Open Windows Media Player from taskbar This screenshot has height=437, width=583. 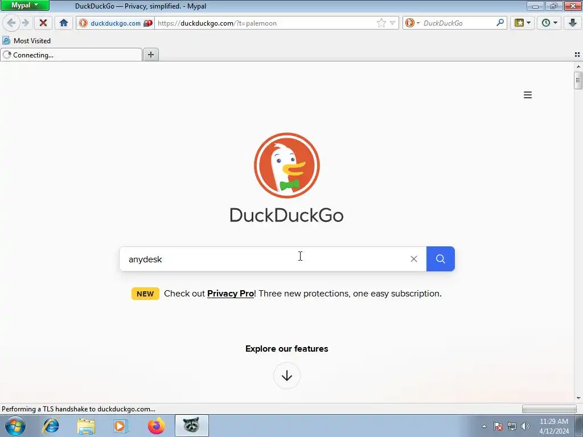[121, 426]
